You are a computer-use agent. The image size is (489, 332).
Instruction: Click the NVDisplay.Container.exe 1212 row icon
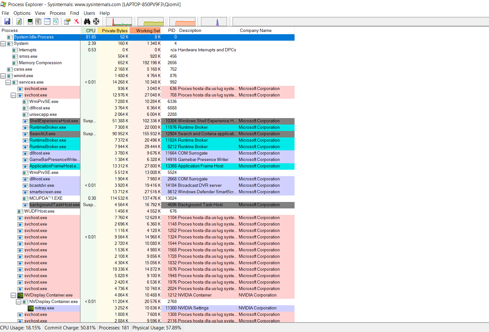[20, 295]
